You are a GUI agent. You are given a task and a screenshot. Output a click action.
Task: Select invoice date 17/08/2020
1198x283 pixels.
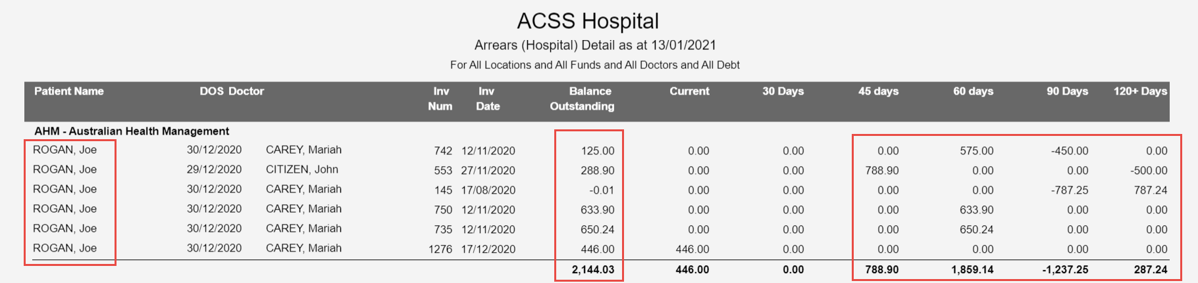(488, 190)
